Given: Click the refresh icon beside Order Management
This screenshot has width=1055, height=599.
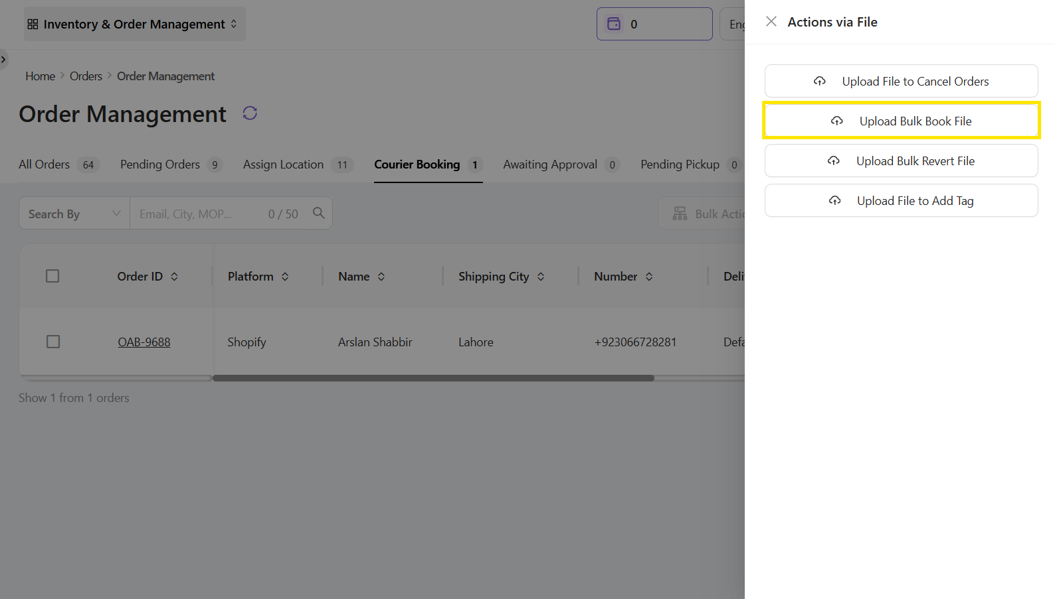Looking at the screenshot, I should tap(250, 113).
